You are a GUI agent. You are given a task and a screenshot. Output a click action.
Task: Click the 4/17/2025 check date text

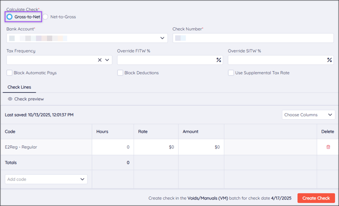tap(281, 198)
